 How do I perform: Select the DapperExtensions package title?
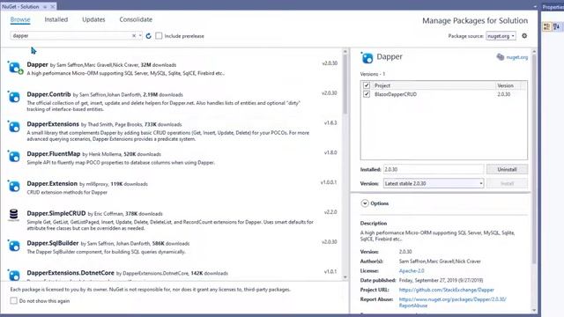53,124
